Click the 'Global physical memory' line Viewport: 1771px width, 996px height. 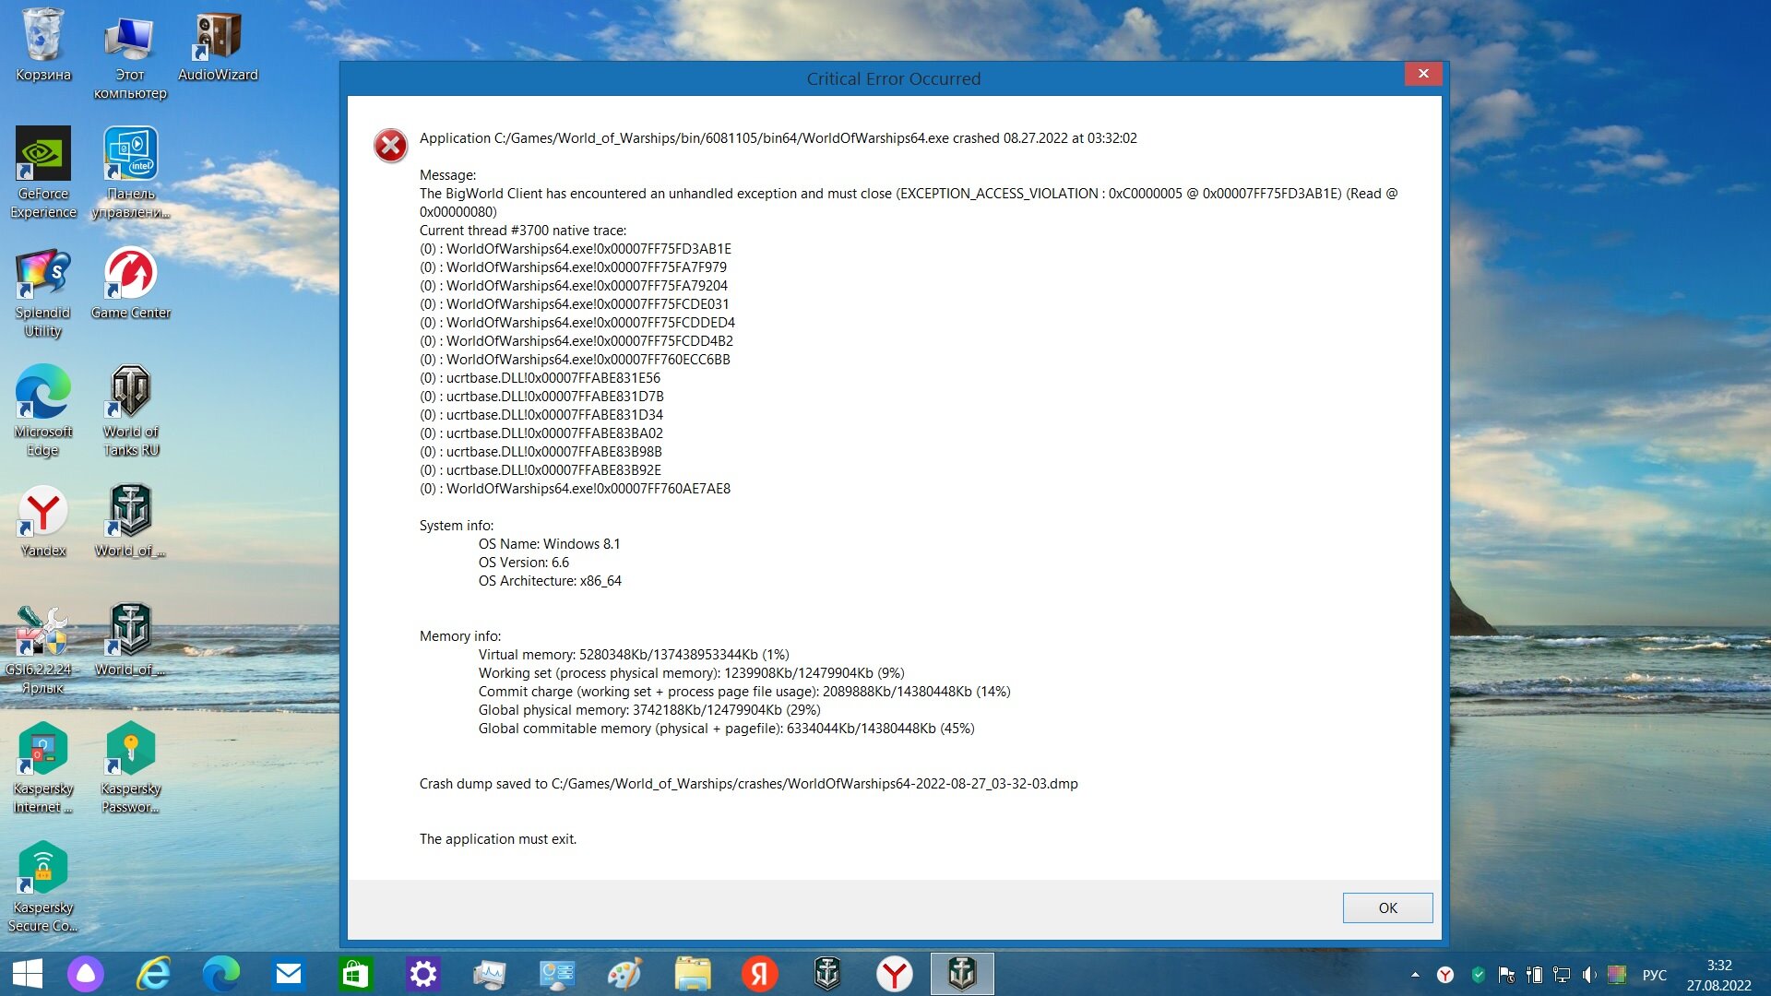click(649, 710)
